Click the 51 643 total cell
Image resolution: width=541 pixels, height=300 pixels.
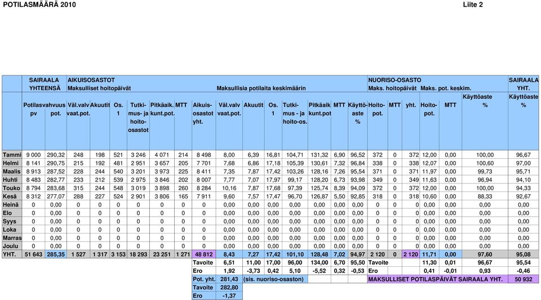pyautogui.click(x=33, y=254)
